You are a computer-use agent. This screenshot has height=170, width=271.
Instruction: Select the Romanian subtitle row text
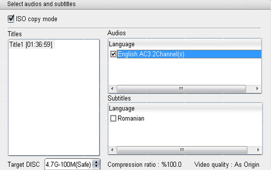click(x=131, y=118)
